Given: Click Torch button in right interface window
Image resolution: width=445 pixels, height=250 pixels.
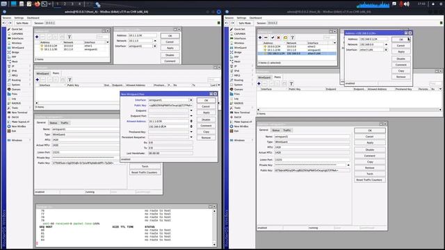Looking at the screenshot, I should click(x=369, y=174).
